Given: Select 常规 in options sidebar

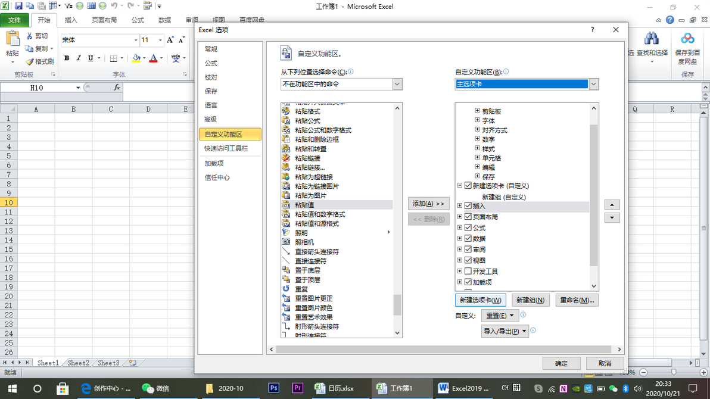Looking at the screenshot, I should (211, 49).
